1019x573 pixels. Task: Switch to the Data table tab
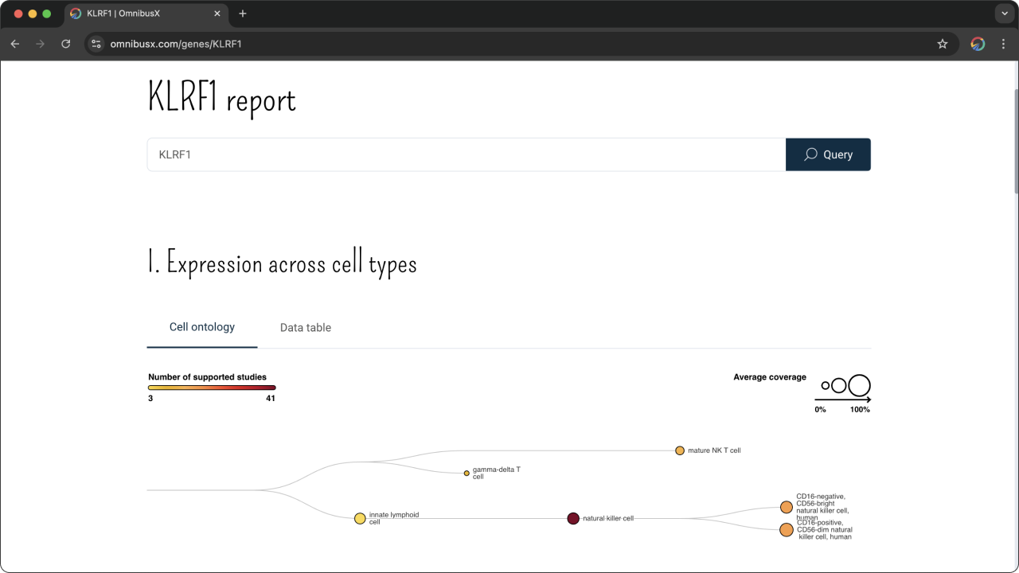(306, 328)
